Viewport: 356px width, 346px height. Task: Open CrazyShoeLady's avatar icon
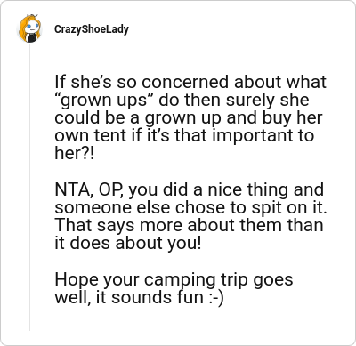(x=29, y=28)
